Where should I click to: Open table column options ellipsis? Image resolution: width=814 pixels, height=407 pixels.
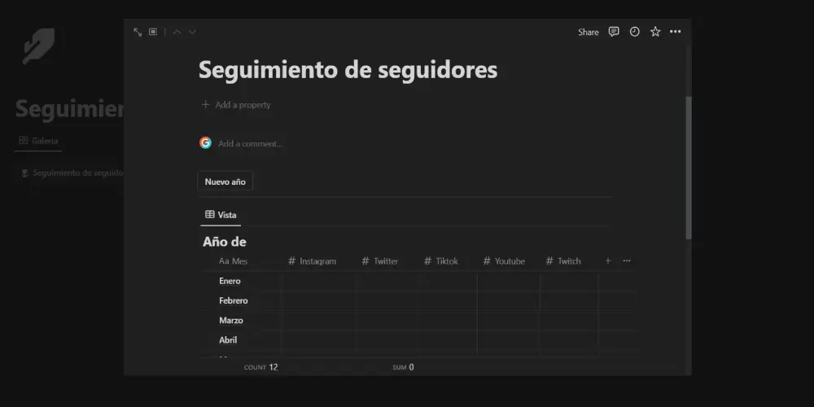[x=626, y=261]
